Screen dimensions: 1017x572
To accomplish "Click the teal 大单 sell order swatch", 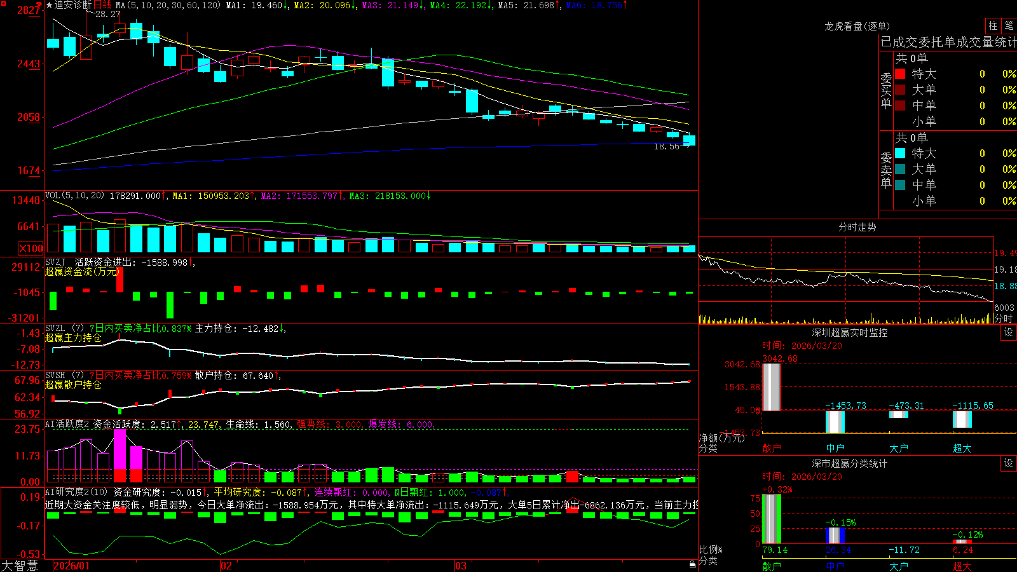I will pos(900,169).
